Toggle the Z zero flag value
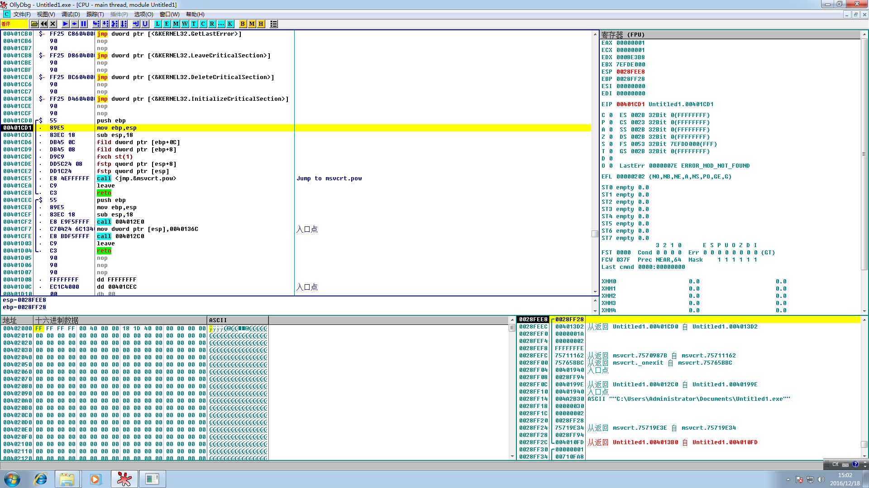 click(x=611, y=137)
